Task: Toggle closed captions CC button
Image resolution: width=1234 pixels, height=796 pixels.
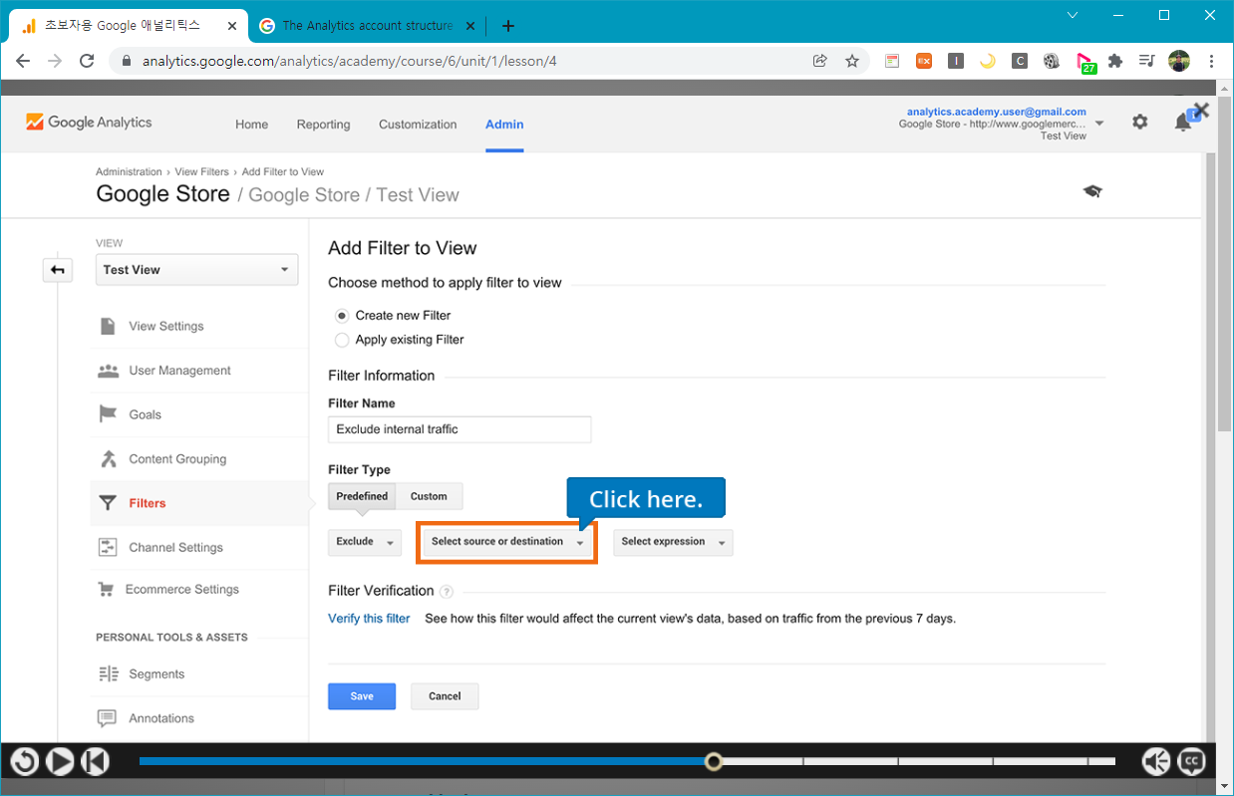Action: tap(1191, 762)
